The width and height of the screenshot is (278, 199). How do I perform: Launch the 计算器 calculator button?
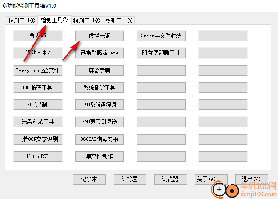click(130, 179)
